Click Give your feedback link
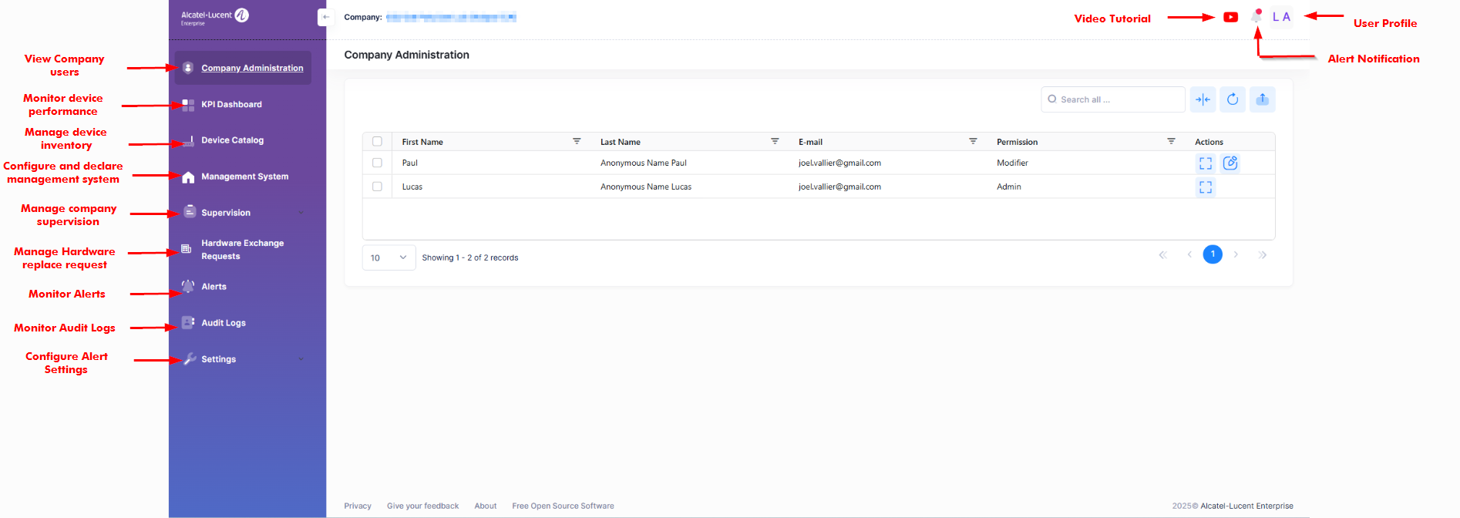The height and width of the screenshot is (518, 1460). click(422, 506)
